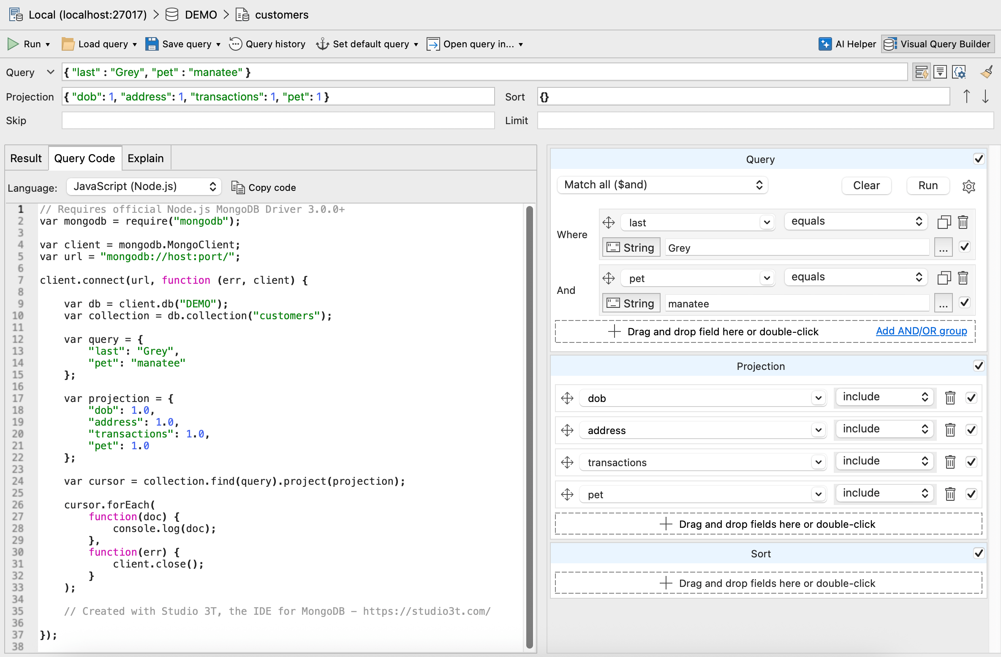Image resolution: width=1001 pixels, height=657 pixels.
Task: Uncheck the dob projection checkbox
Action: point(971,398)
